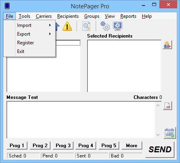The height and width of the screenshot is (163, 180).
Task: Click the message scrollbar down arrow
Action: pyautogui.click(x=158, y=135)
